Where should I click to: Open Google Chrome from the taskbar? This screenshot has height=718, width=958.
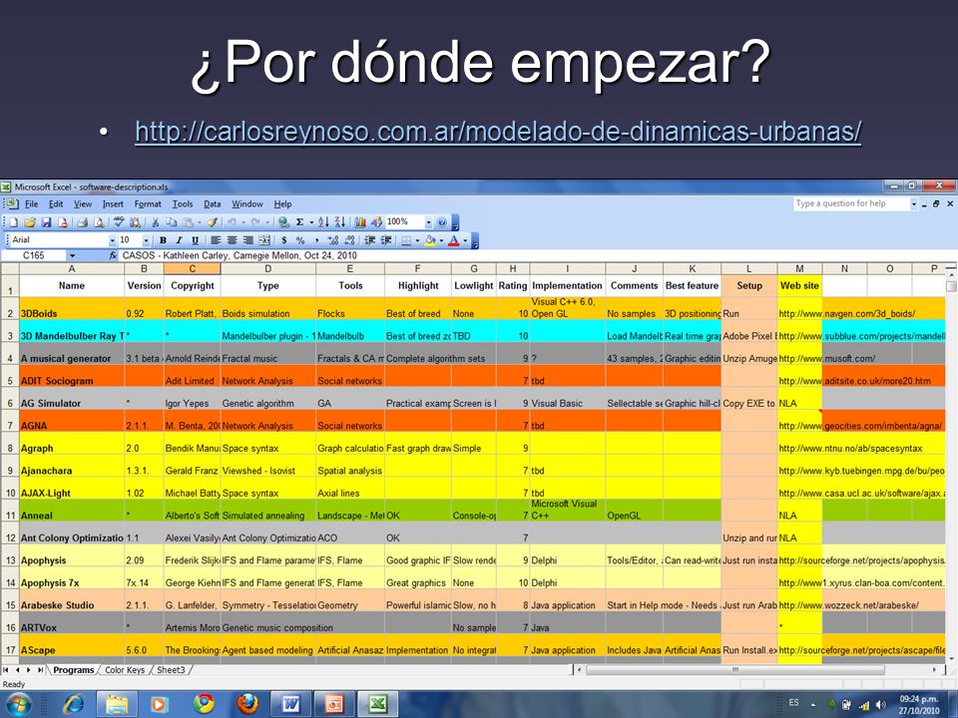tap(204, 704)
